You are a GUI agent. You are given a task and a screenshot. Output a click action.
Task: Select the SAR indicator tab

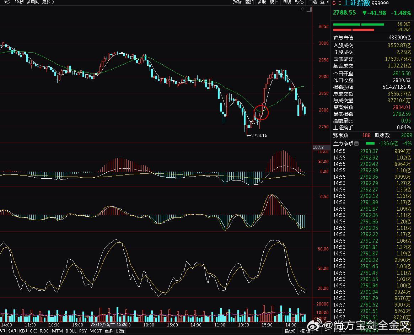pos(12,331)
